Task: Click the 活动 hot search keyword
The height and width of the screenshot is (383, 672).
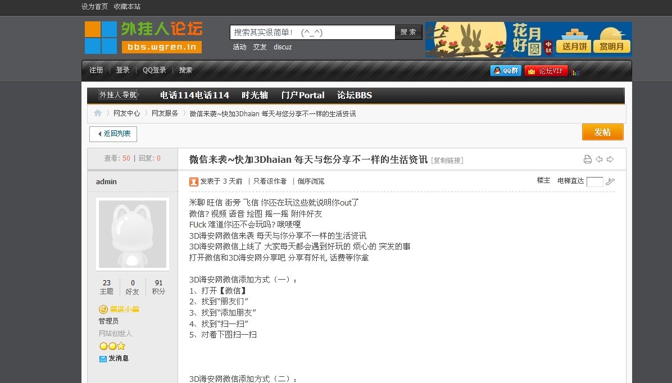Action: click(239, 47)
